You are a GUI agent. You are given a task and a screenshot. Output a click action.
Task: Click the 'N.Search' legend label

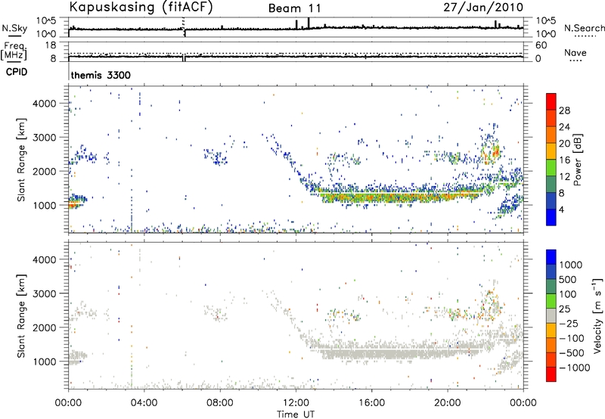point(584,28)
